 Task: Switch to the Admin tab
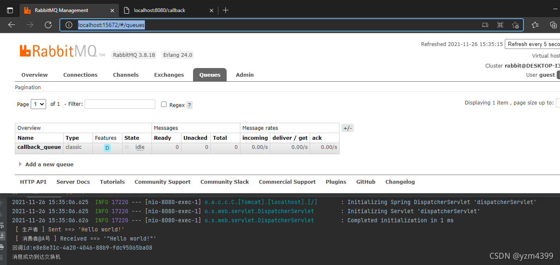click(245, 75)
